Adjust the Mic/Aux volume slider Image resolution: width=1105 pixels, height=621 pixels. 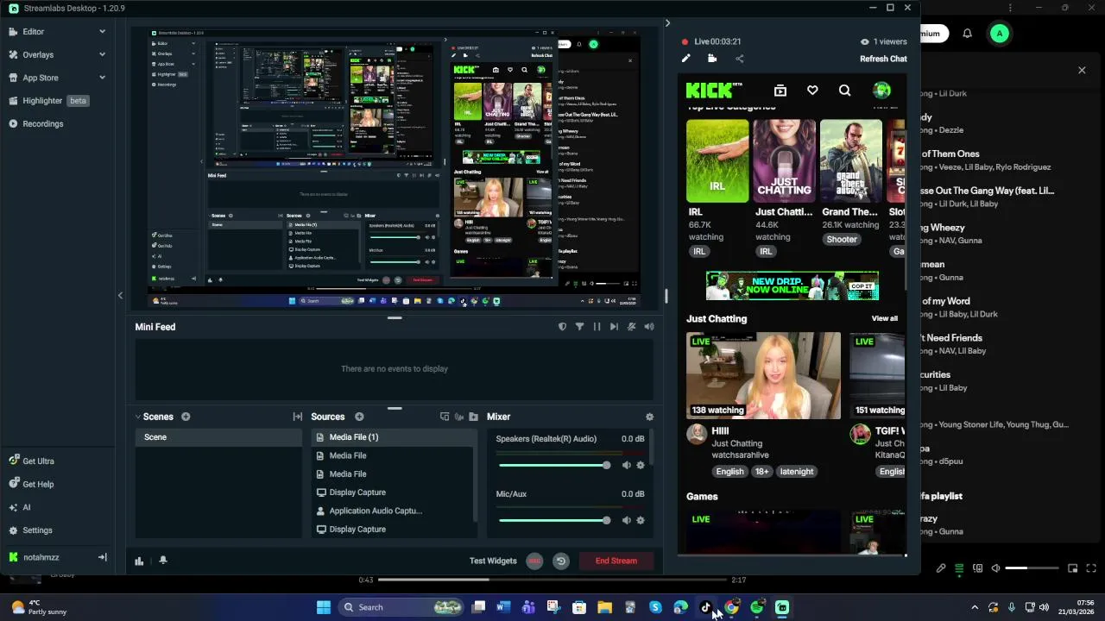point(554,521)
